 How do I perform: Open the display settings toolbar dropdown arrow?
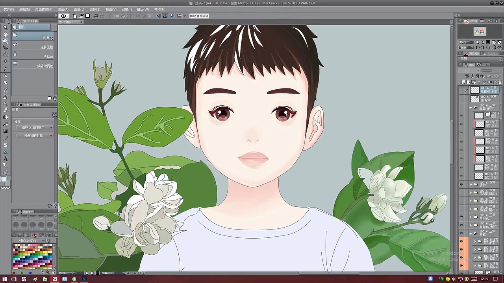[185, 16]
